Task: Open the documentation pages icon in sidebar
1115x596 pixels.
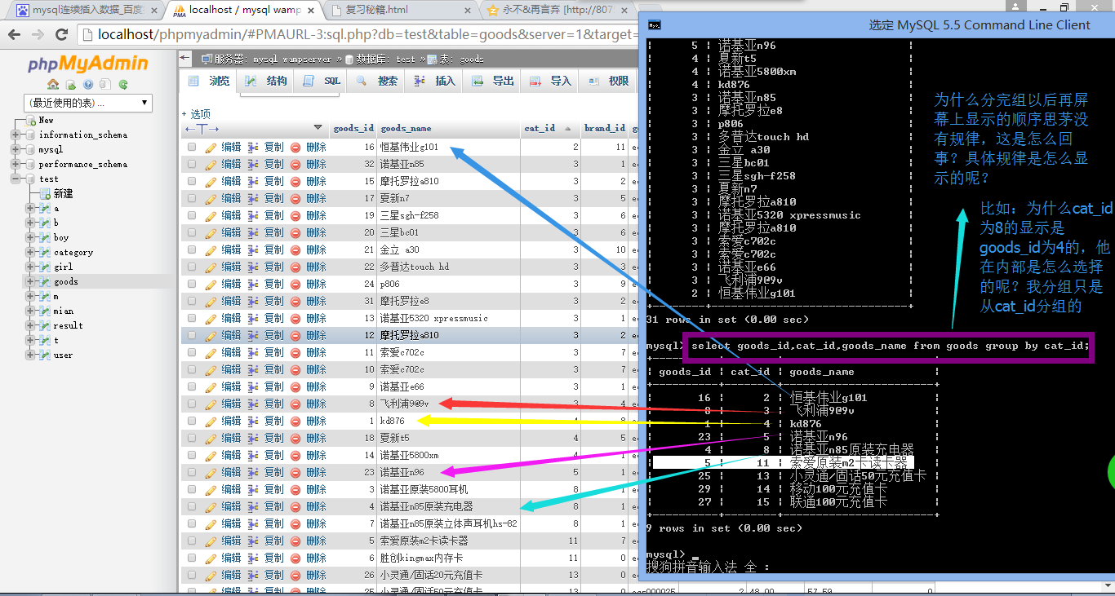Action: tap(105, 84)
